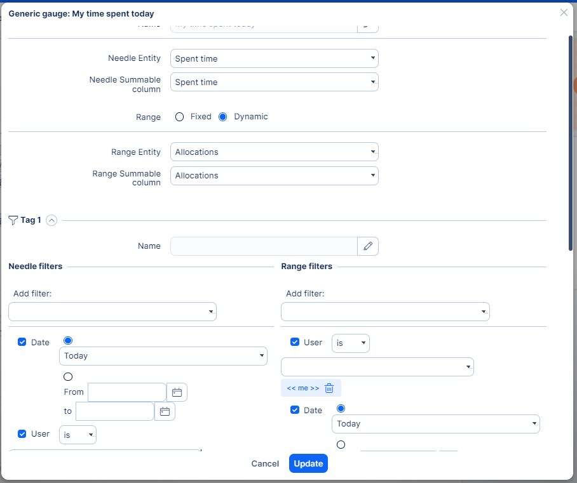Image resolution: width=577 pixels, height=483 pixels.
Task: Uncheck Date checkbox in Needle filters
Action: coord(22,342)
